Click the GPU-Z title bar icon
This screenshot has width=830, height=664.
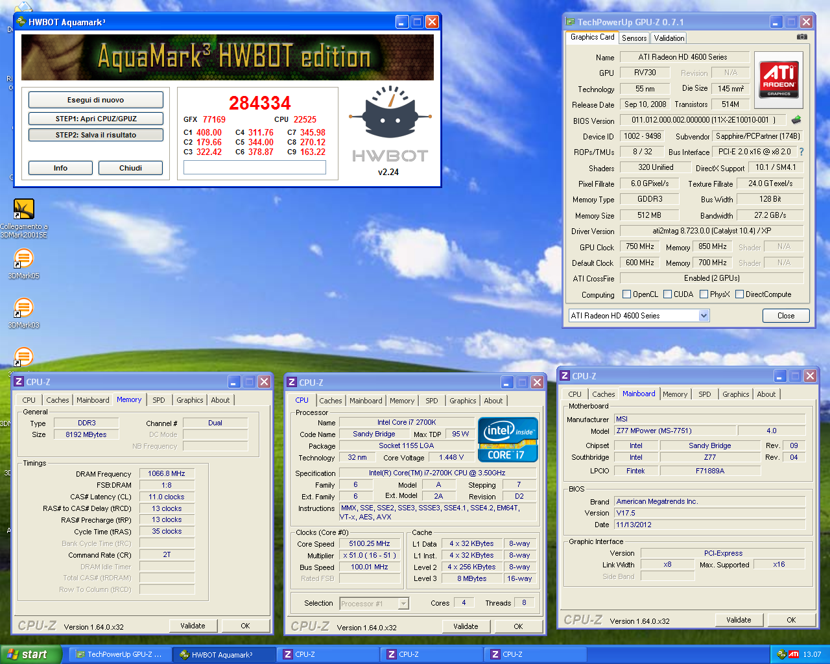tap(570, 21)
